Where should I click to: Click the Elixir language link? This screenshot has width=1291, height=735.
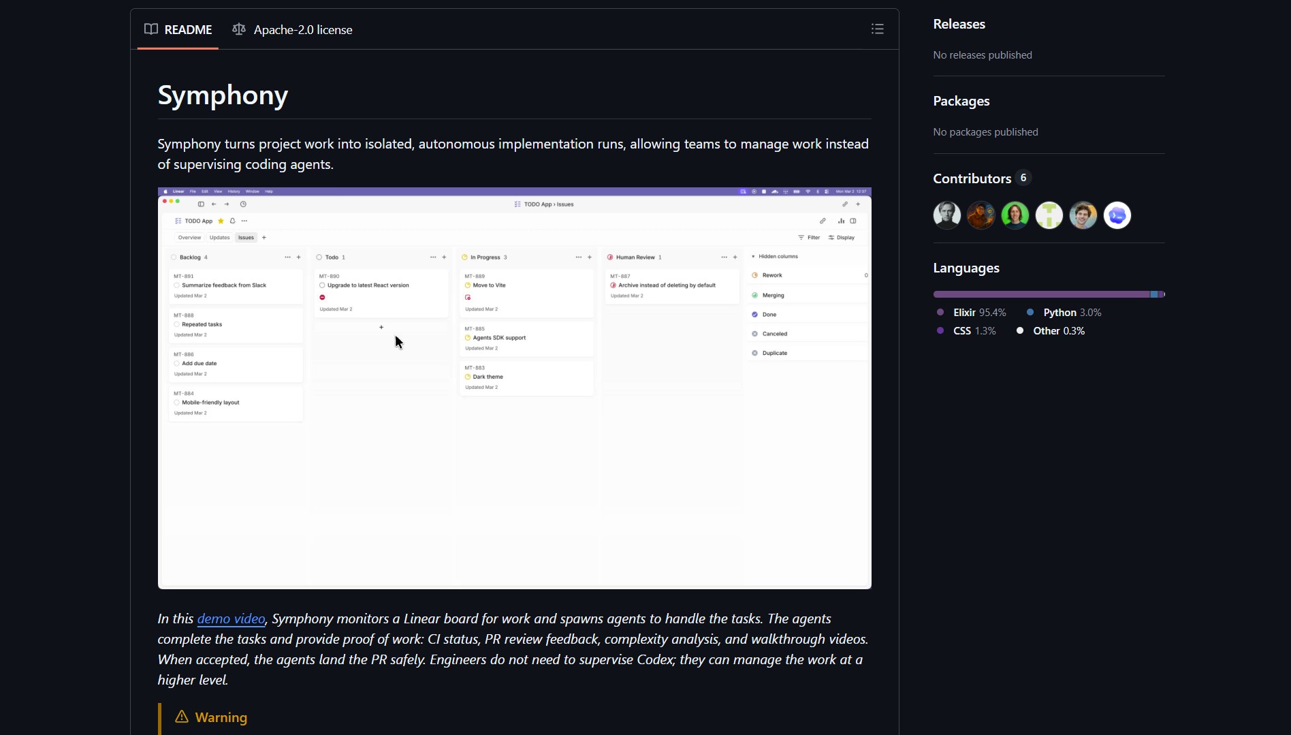[964, 313]
